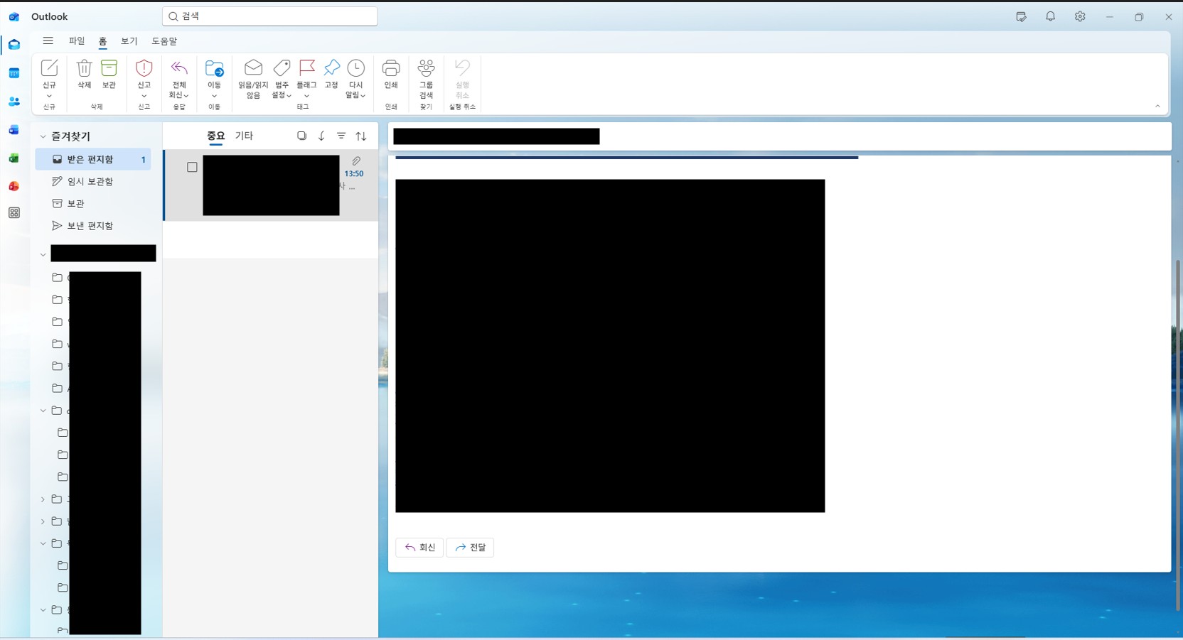Click the 신고 report shield icon
1183x640 pixels.
pyautogui.click(x=144, y=68)
